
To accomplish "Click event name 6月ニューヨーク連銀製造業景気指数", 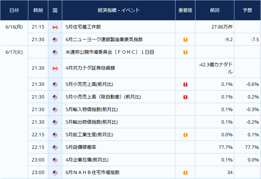I will click(x=104, y=39).
